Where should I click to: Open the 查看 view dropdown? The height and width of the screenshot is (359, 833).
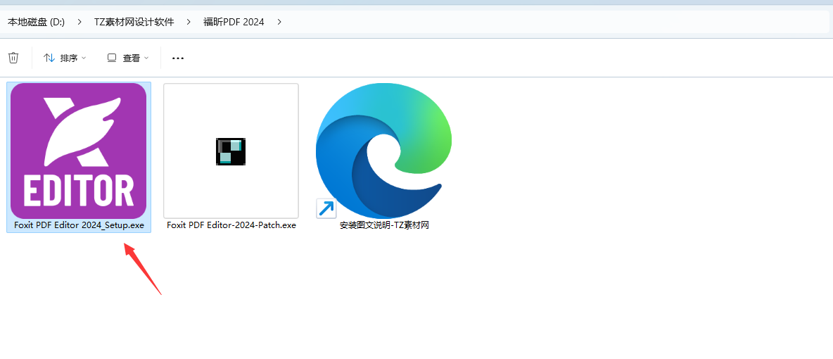coord(128,58)
